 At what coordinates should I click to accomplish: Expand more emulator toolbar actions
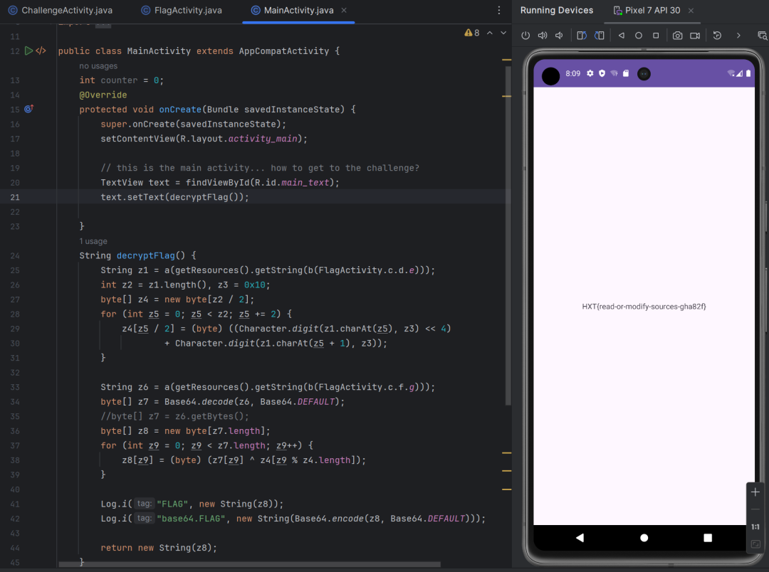(738, 36)
